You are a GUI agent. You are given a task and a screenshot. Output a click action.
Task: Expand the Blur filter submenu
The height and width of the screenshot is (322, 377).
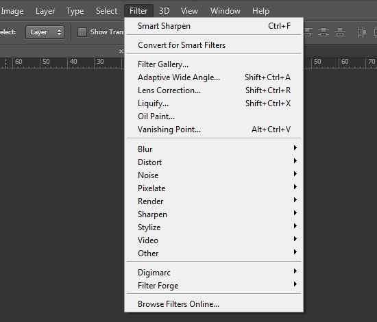click(x=214, y=149)
